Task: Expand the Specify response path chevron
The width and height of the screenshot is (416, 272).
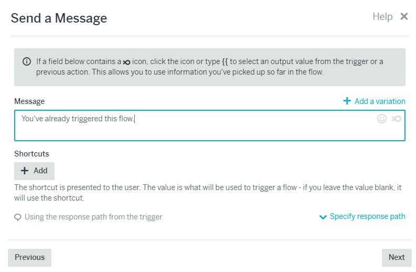Action: (323, 217)
